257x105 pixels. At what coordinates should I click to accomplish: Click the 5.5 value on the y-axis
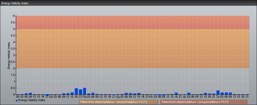[13, 22]
